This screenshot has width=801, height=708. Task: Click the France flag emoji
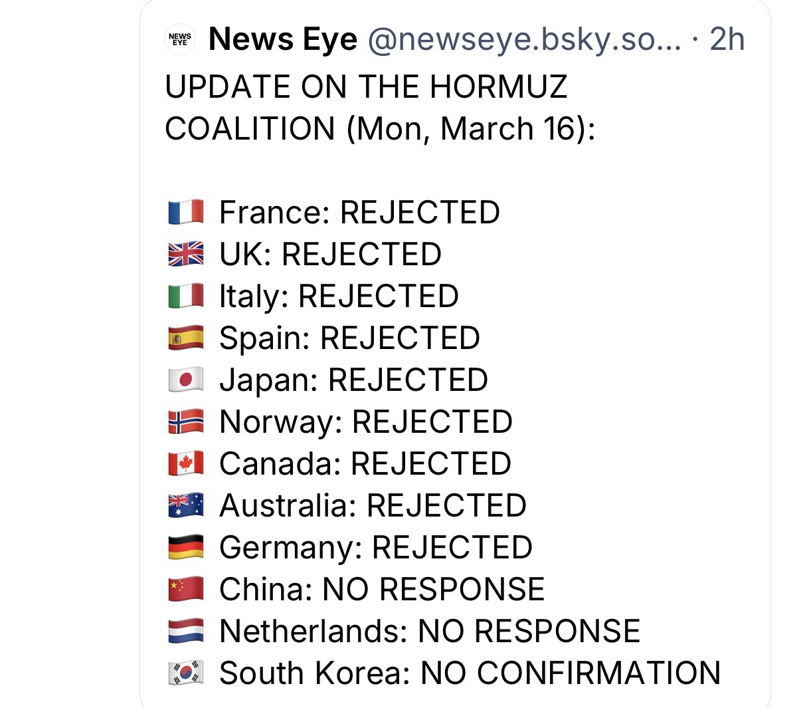[186, 212]
